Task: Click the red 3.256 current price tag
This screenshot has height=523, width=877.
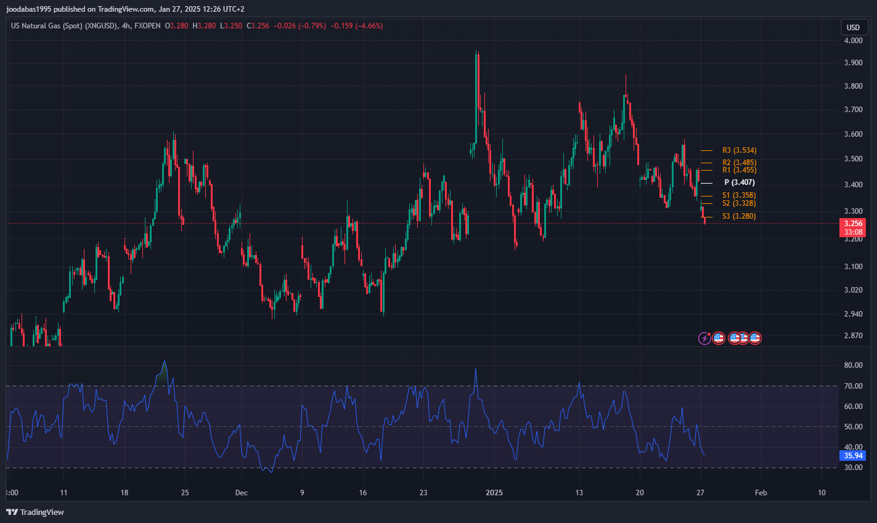Action: pyautogui.click(x=853, y=224)
